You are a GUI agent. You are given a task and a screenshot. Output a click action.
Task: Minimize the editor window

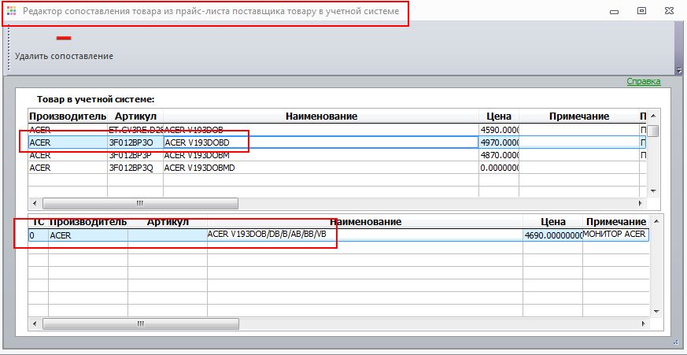pyautogui.click(x=614, y=11)
